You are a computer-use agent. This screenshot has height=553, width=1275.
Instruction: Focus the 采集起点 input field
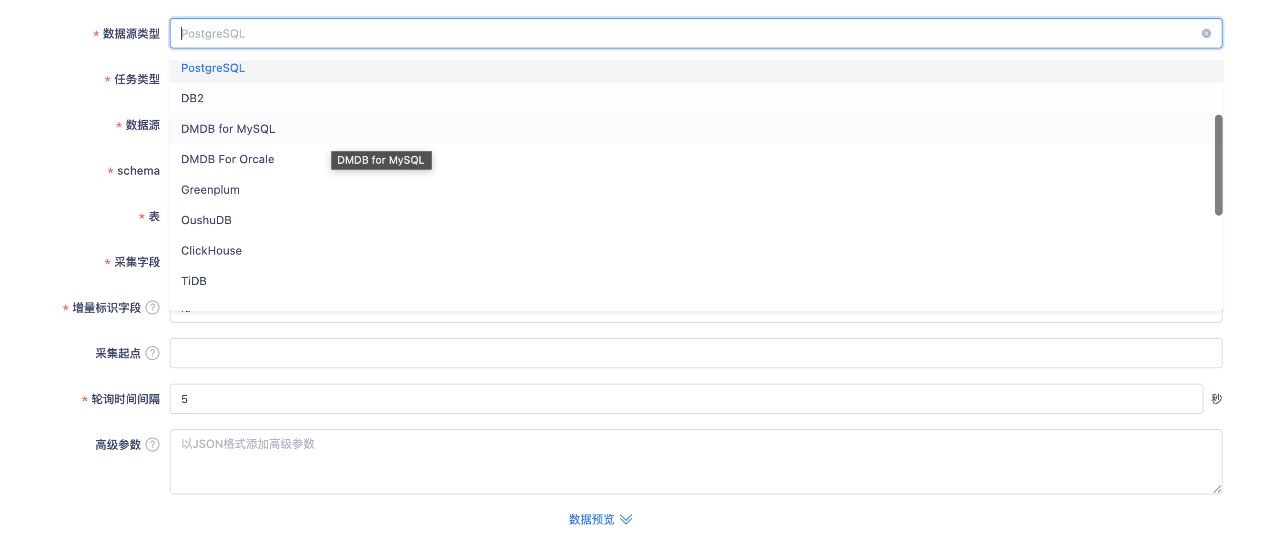pos(696,353)
